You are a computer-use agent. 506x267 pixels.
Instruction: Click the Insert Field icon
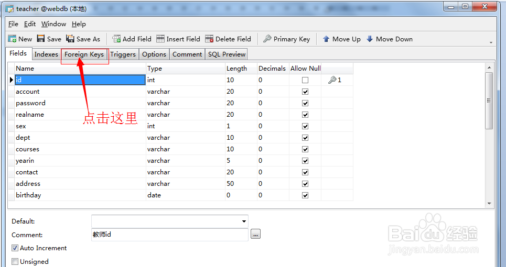160,39
